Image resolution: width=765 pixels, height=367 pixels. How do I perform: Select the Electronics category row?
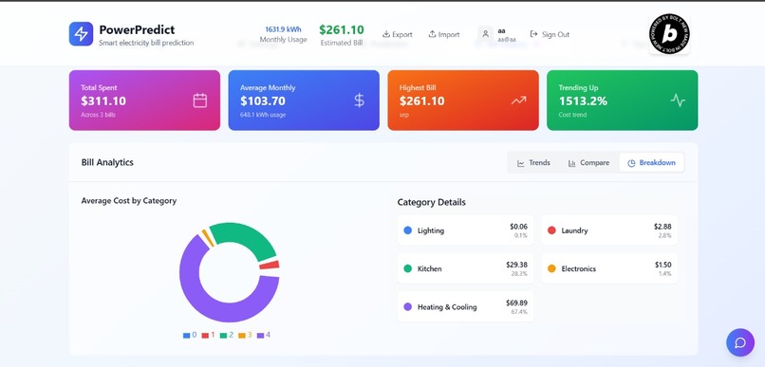[609, 268]
